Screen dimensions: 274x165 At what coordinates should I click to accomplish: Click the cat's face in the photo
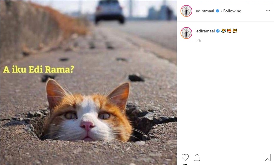pos(87,115)
